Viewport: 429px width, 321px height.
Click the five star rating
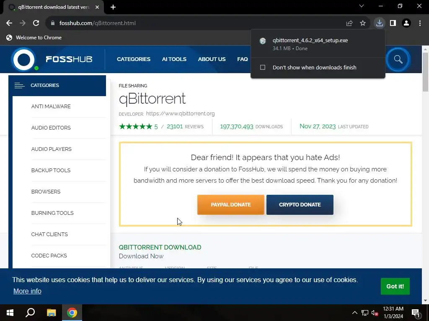(135, 126)
